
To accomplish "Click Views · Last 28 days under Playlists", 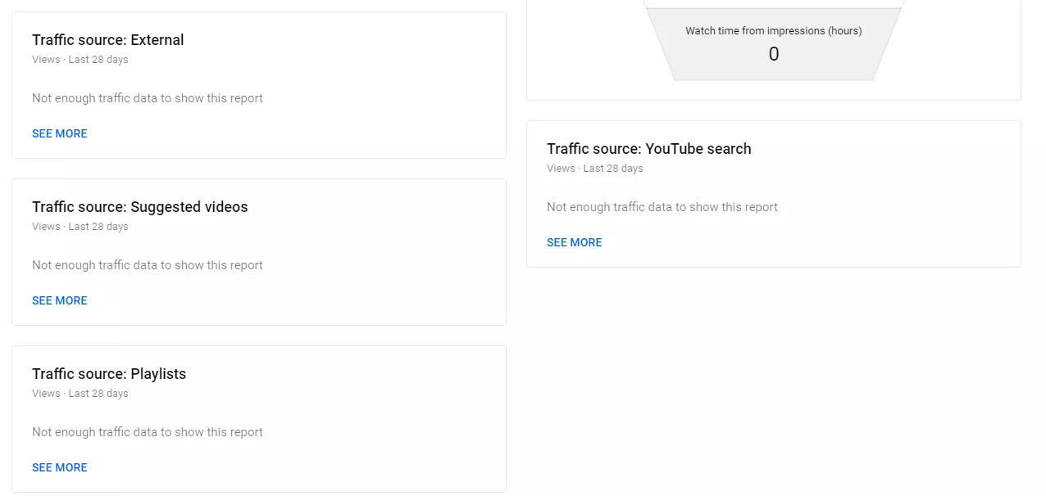I will tap(80, 394).
